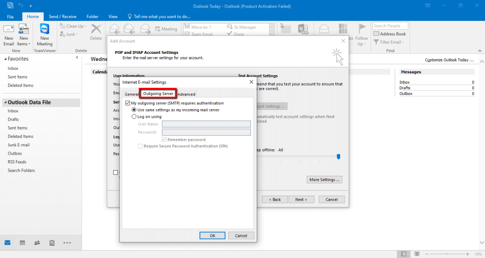Adjust the mail to keep offline slider
This screenshot has height=258, width=485.
338,157
